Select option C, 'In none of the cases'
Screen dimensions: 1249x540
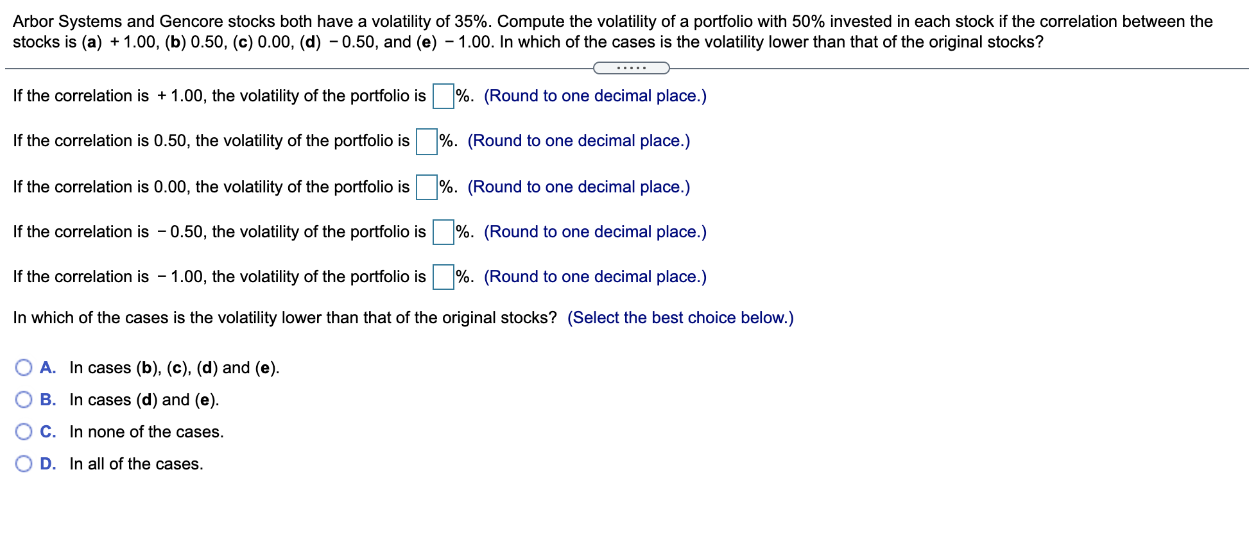[x=24, y=431]
